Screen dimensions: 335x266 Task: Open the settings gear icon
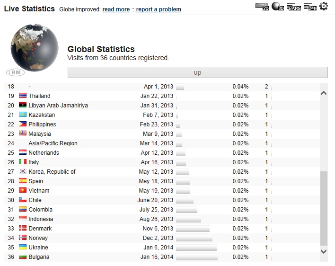[x=324, y=6]
